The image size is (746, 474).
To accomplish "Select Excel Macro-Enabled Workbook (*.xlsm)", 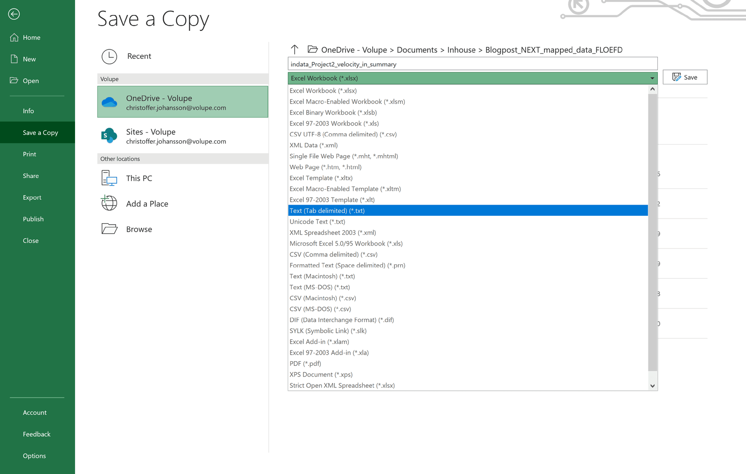I will click(x=468, y=102).
